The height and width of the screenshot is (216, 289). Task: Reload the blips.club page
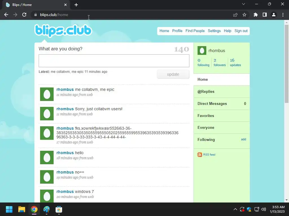pos(24,15)
